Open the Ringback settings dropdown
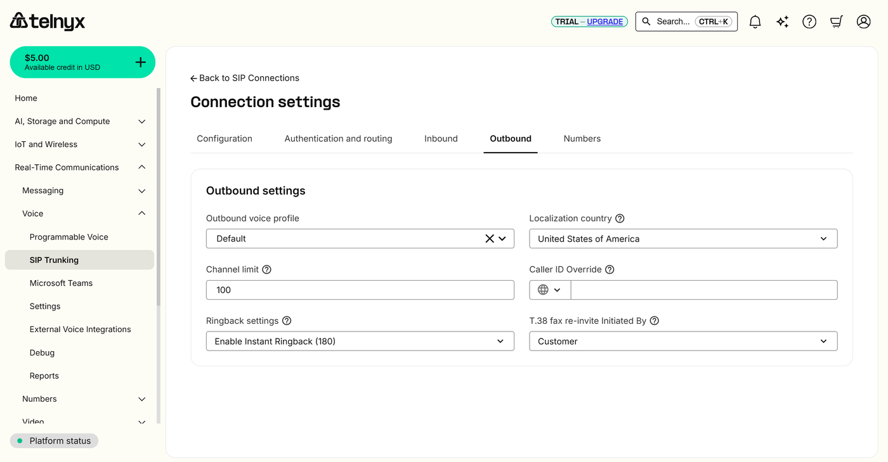888x462 pixels. pos(360,342)
